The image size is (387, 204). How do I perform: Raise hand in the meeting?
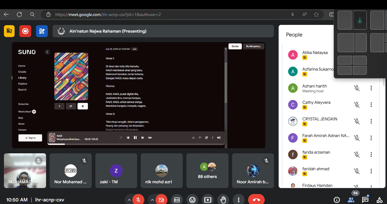click(223, 200)
